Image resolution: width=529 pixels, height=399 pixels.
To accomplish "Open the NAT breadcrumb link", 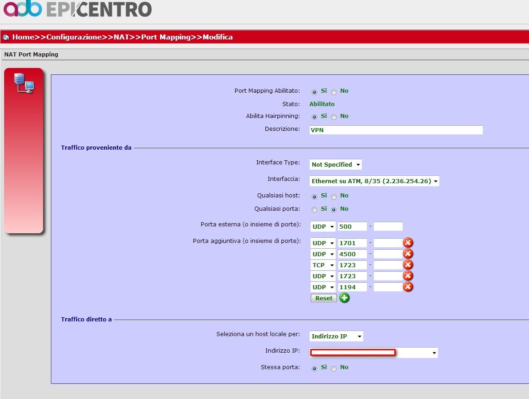I will click(x=121, y=37).
